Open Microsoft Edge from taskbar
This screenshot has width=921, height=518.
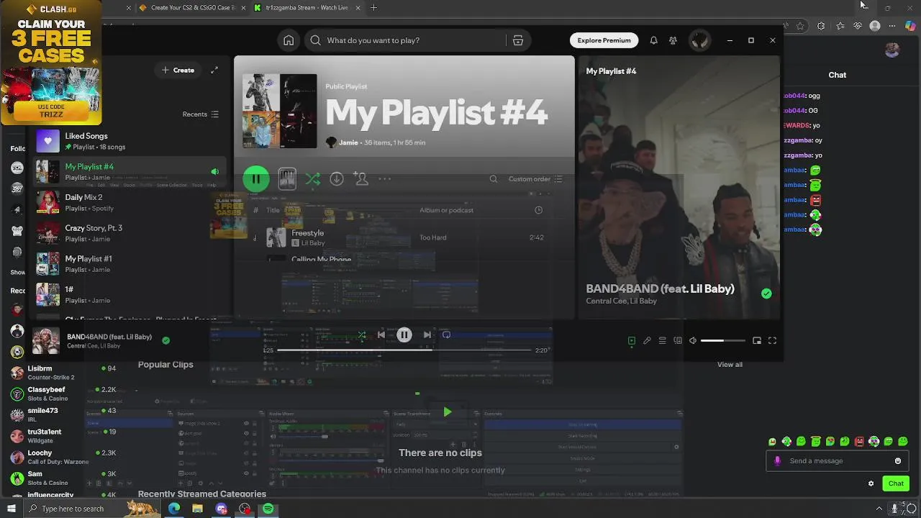tap(174, 509)
